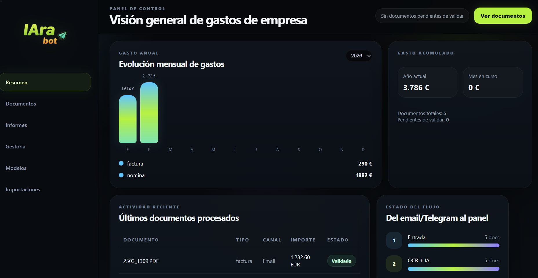Select Modelos in the sidebar
The image size is (538, 278).
point(16,168)
